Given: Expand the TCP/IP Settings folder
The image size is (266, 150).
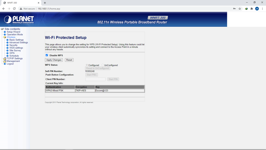Looking at the screenshot, I should 5,58.
